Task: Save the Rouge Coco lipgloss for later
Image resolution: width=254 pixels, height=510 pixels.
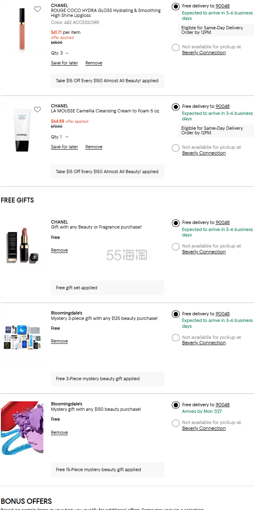Action: 64,63
